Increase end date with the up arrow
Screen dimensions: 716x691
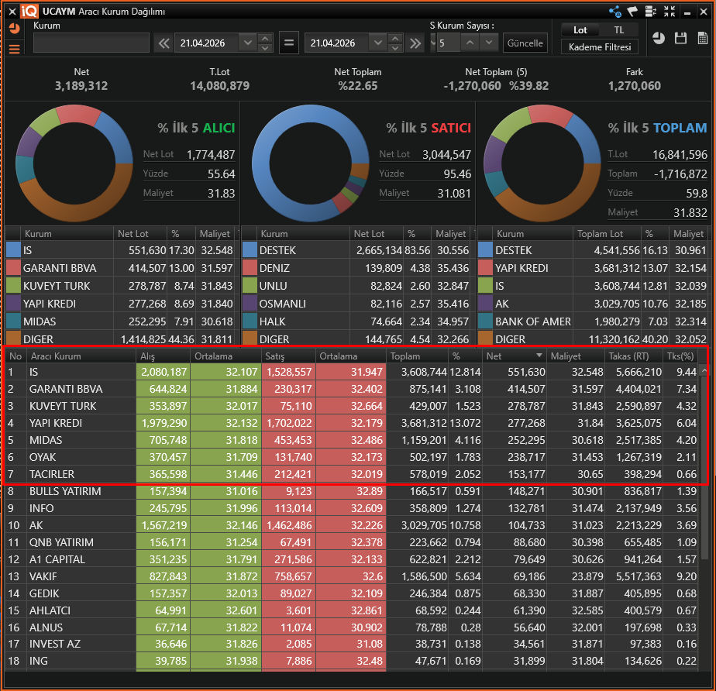coord(395,38)
